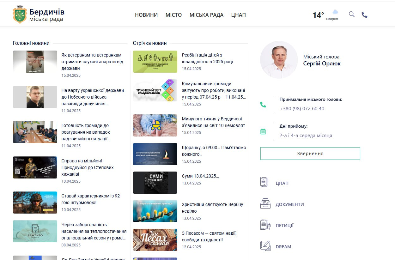Open article 'Суми 13.04.2025…'
Screen dimensions: 395x260
(200, 176)
